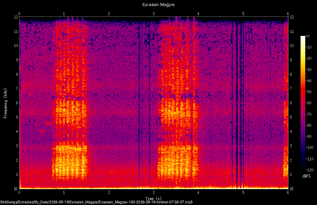
Task: Click "6" on the left frequency axis
Action: (x=17, y=103)
